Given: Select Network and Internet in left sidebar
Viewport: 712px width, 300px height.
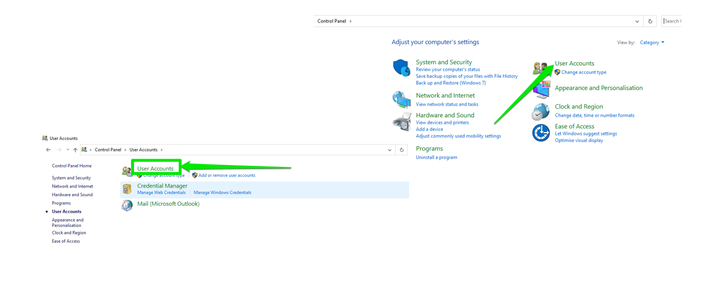Looking at the screenshot, I should click(72, 186).
